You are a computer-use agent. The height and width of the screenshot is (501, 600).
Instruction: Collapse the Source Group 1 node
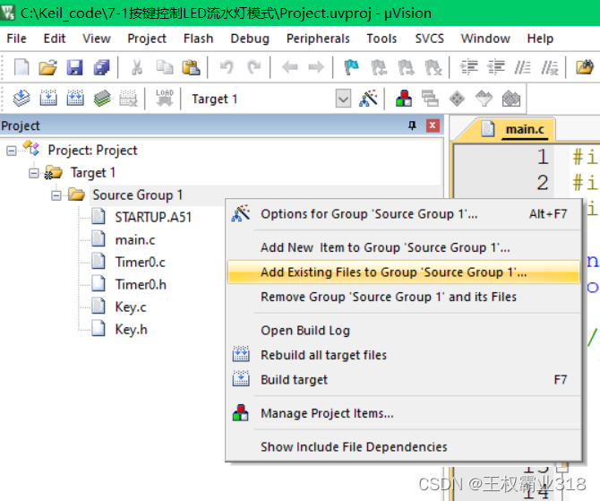[x=56, y=195]
